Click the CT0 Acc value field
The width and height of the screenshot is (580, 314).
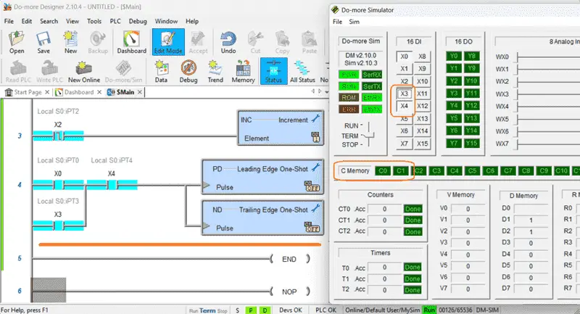tap(385, 209)
